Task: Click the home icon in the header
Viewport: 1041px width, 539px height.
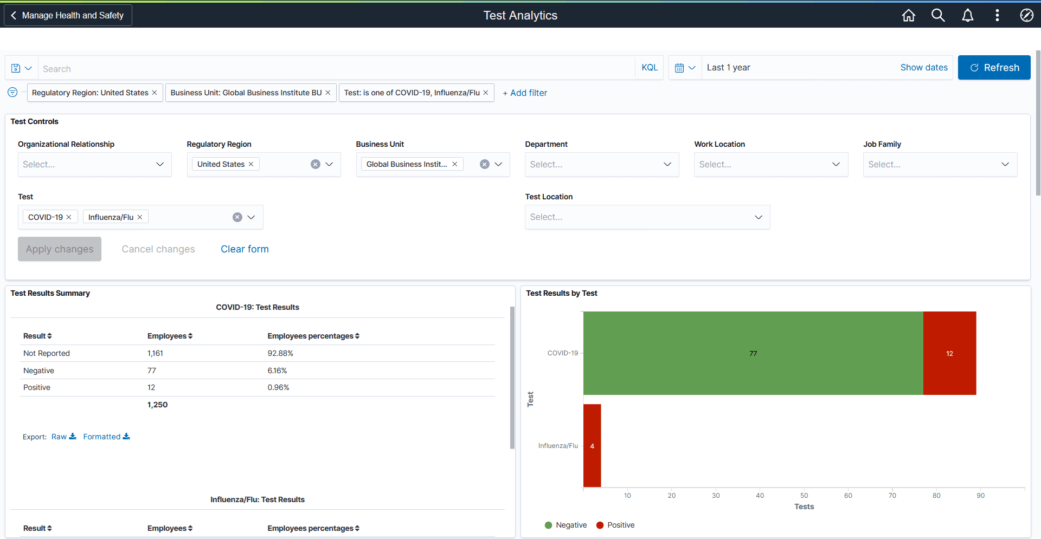Action: (x=909, y=15)
